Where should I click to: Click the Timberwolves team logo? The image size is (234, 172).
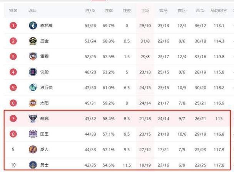[33, 26]
